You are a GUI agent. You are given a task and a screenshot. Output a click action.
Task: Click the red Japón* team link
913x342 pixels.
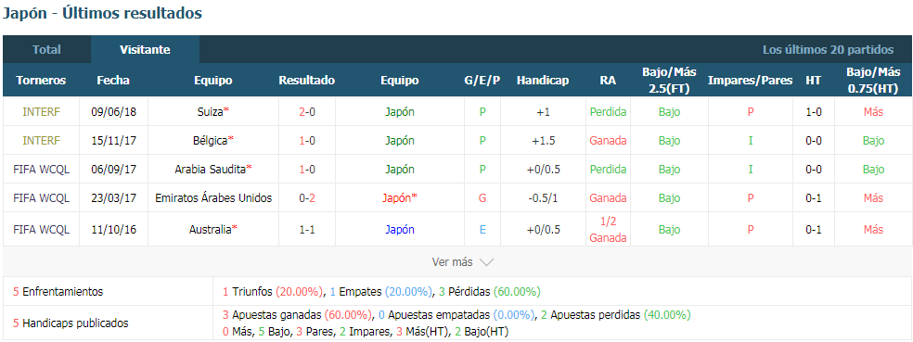pyautogui.click(x=399, y=197)
